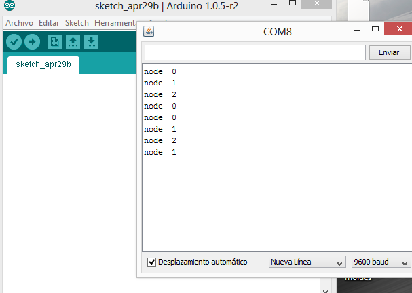The image size is (412, 293).
Task: Create a new sketch with the New icon
Action: coord(54,42)
